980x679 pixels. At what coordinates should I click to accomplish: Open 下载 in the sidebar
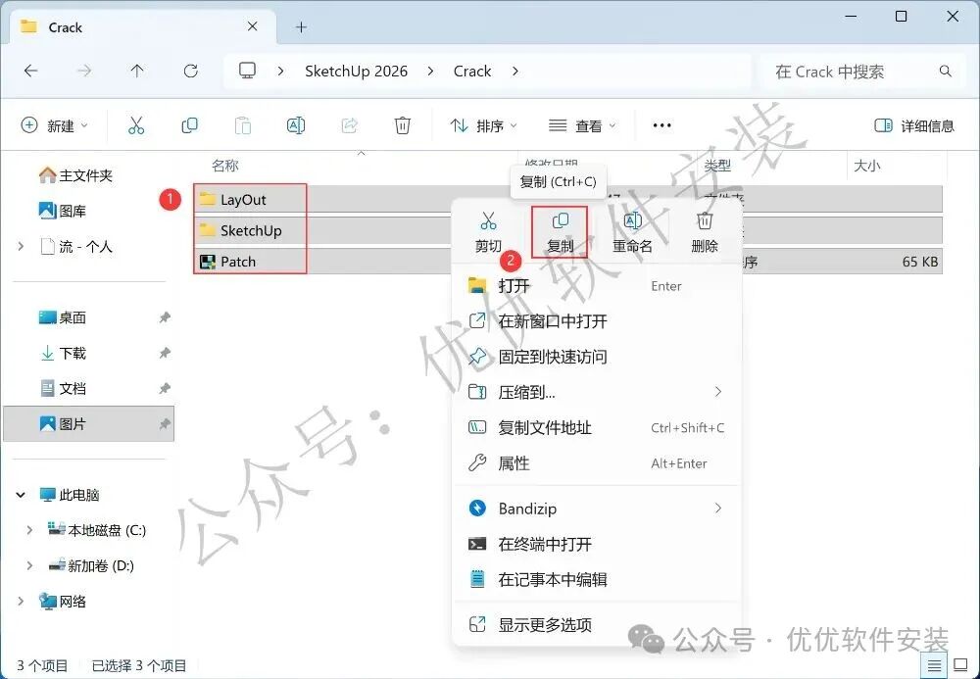63,353
